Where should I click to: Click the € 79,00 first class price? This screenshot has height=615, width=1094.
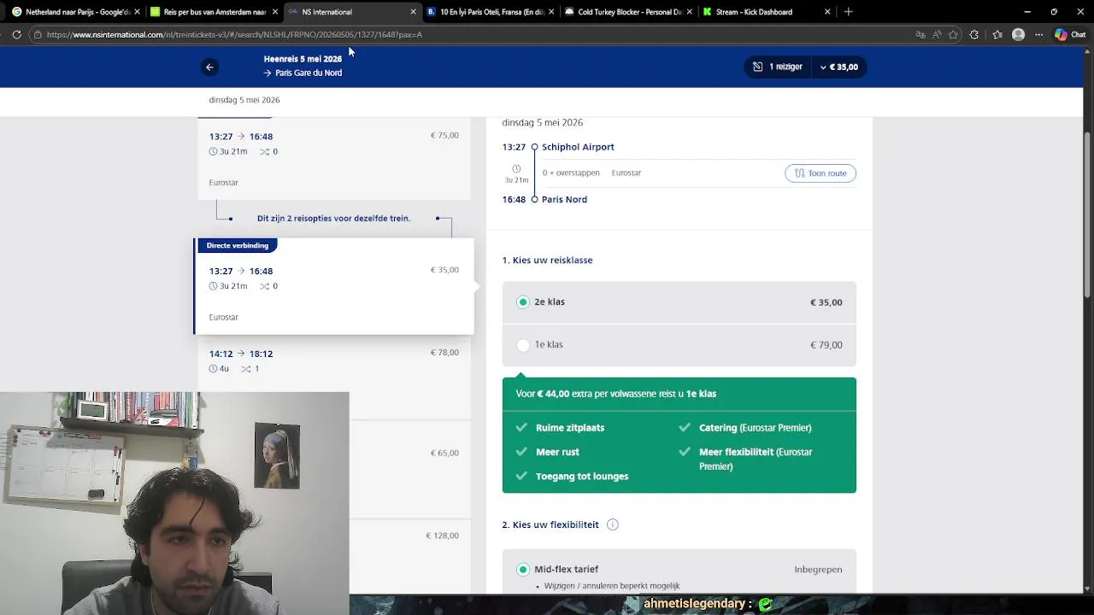tap(826, 345)
